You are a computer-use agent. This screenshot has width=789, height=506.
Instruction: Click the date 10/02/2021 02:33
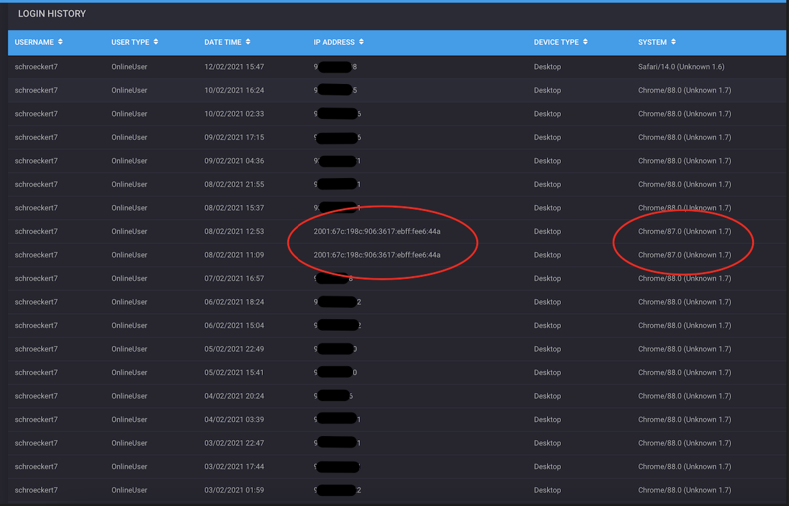234,114
